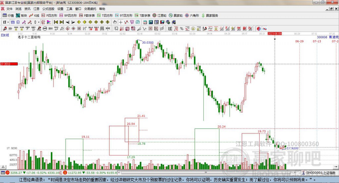Open the 赢家轮 wheel tool

(176, 15)
